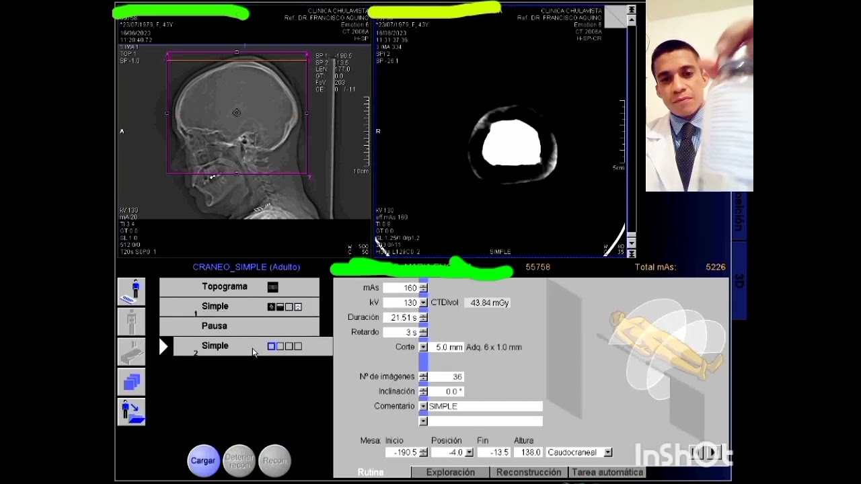
Task: Click the greyed scanner table icon
Action: [131, 352]
